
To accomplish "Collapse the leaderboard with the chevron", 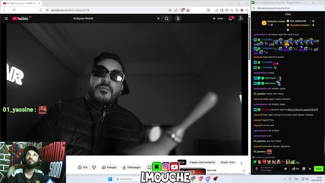I will coord(288,30).
